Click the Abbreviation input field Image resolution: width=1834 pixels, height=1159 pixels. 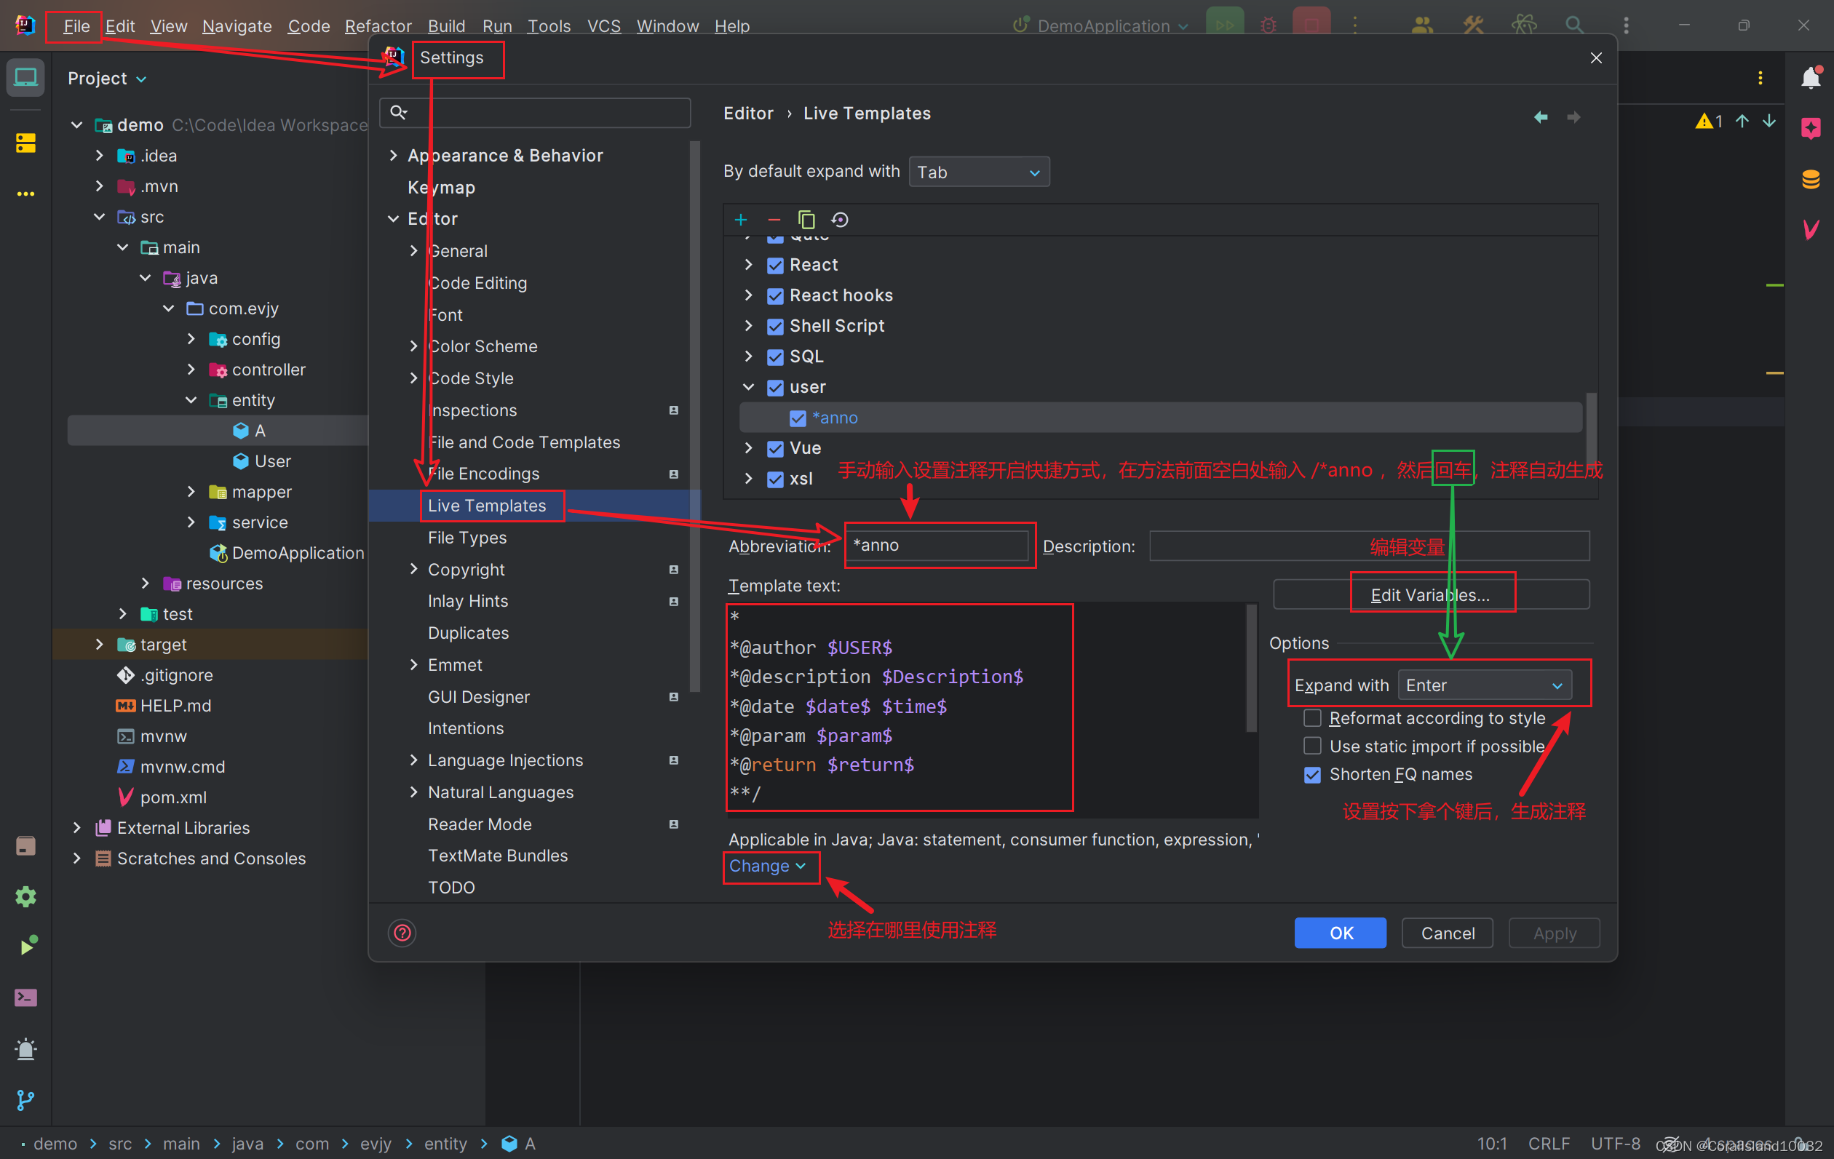(x=937, y=545)
